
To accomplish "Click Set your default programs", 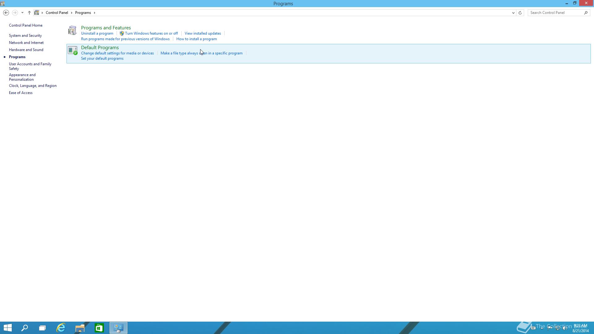I will tap(102, 58).
